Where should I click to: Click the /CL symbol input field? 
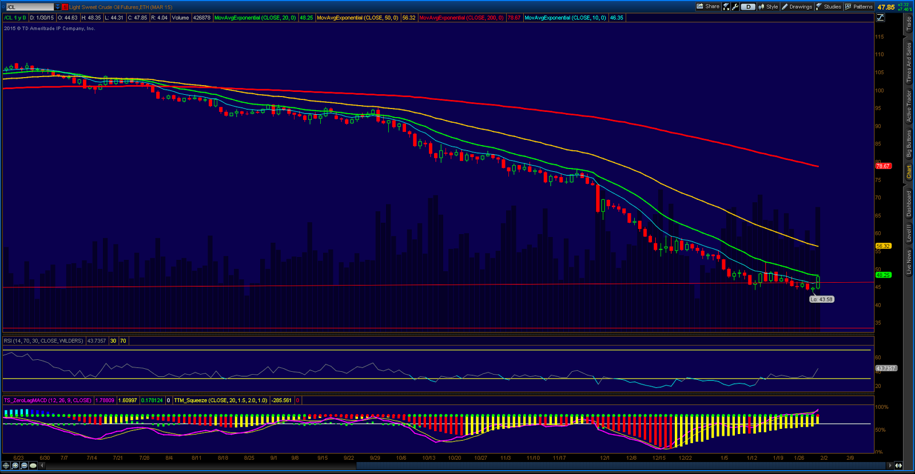tap(29, 7)
